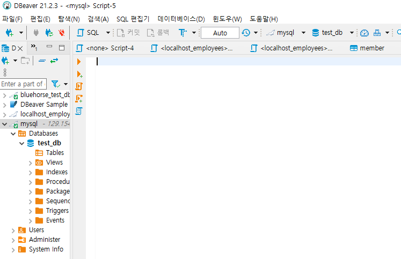401x259 pixels.
Task: Click the navigator new connection icon
Action: click(x=5, y=61)
